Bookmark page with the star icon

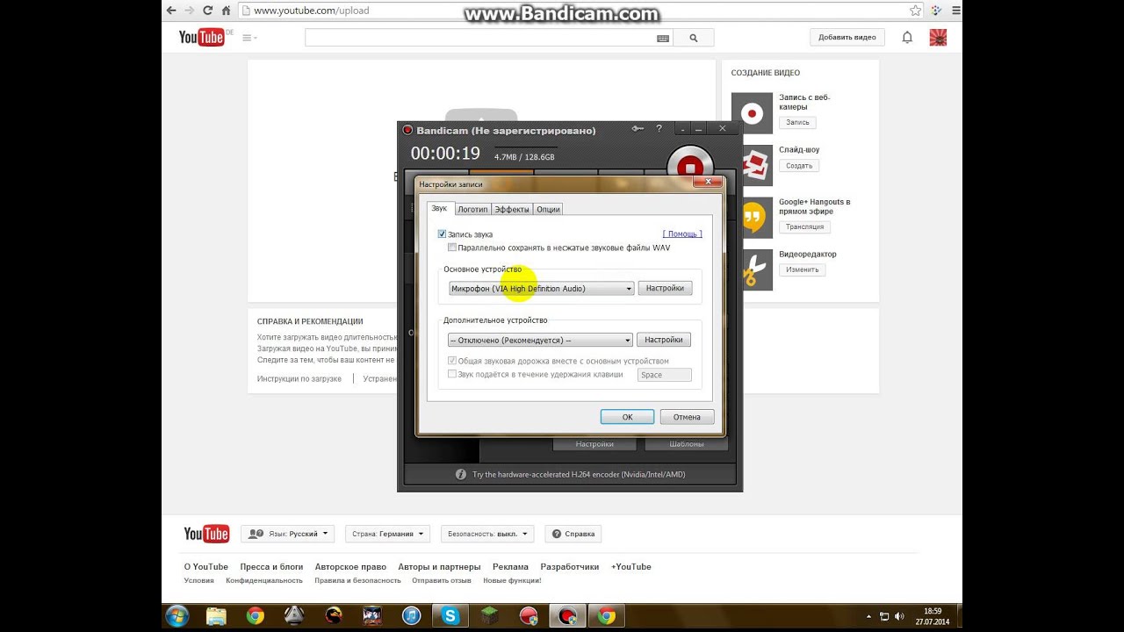click(915, 11)
